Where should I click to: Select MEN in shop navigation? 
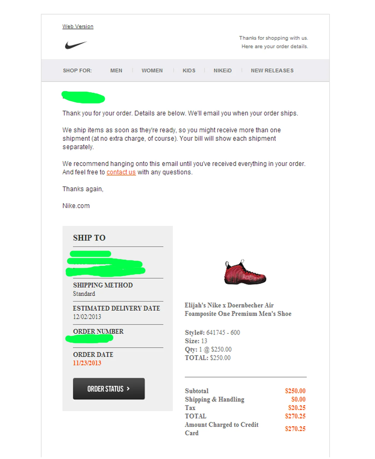pyautogui.click(x=116, y=71)
